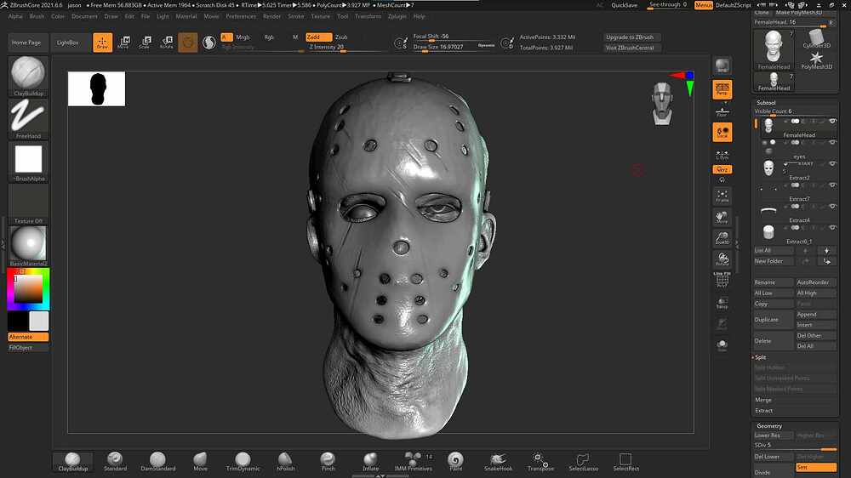Select Inflate brush
Viewport: 851px width, 478px height.
pos(371,461)
